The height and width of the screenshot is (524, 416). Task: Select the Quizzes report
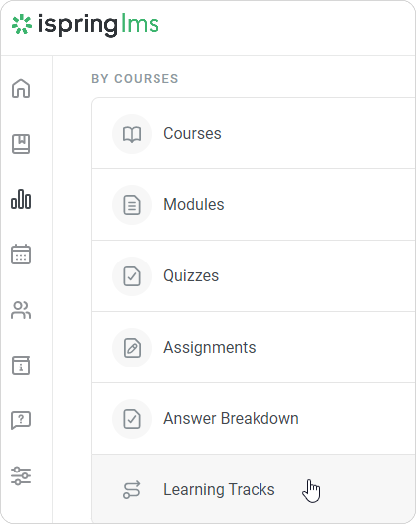pyautogui.click(x=191, y=276)
